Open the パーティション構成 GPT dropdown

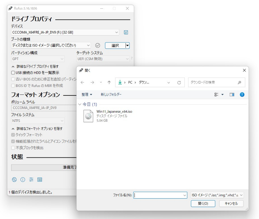[x=38, y=59]
